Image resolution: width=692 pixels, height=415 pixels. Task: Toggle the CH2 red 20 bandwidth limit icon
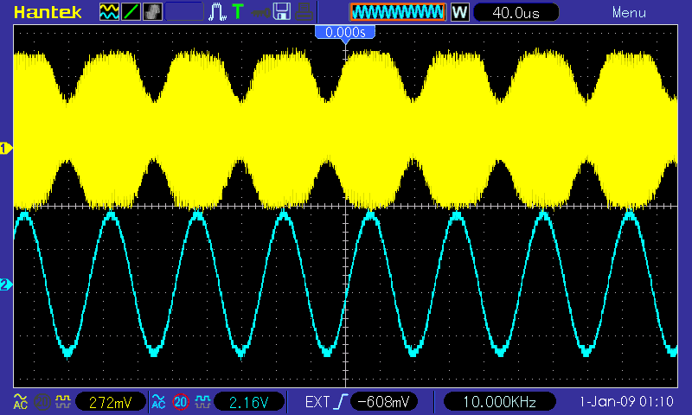click(181, 402)
